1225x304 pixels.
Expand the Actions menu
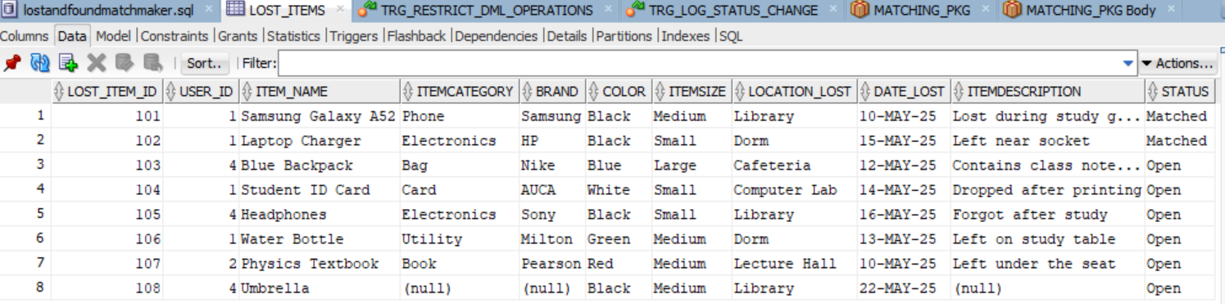[1178, 63]
